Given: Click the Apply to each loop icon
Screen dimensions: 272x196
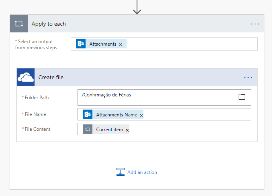Looking at the screenshot, I should 19,24.
